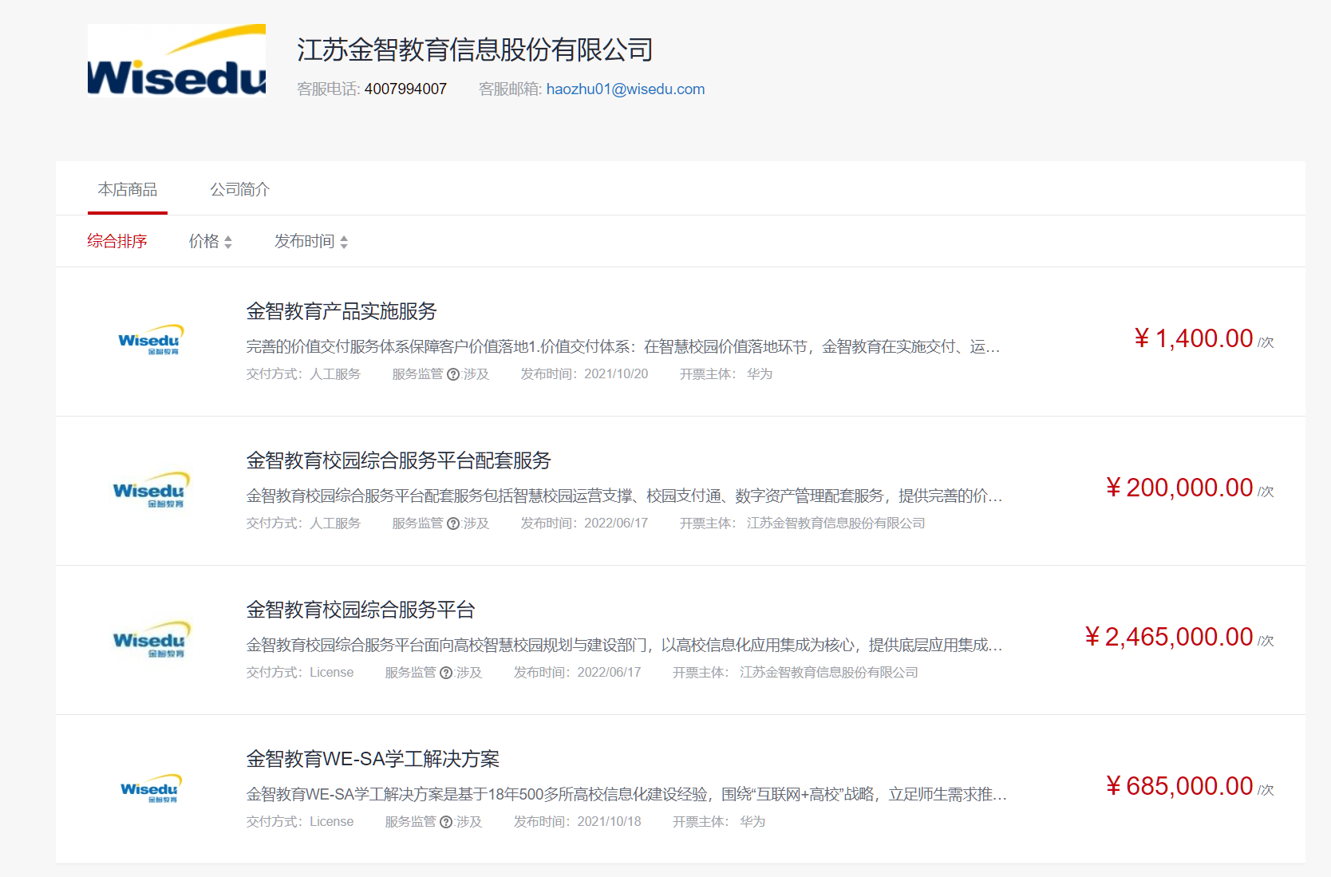The width and height of the screenshot is (1331, 877).
Task: Click the ¥200,000.00 price
Action: (1179, 488)
